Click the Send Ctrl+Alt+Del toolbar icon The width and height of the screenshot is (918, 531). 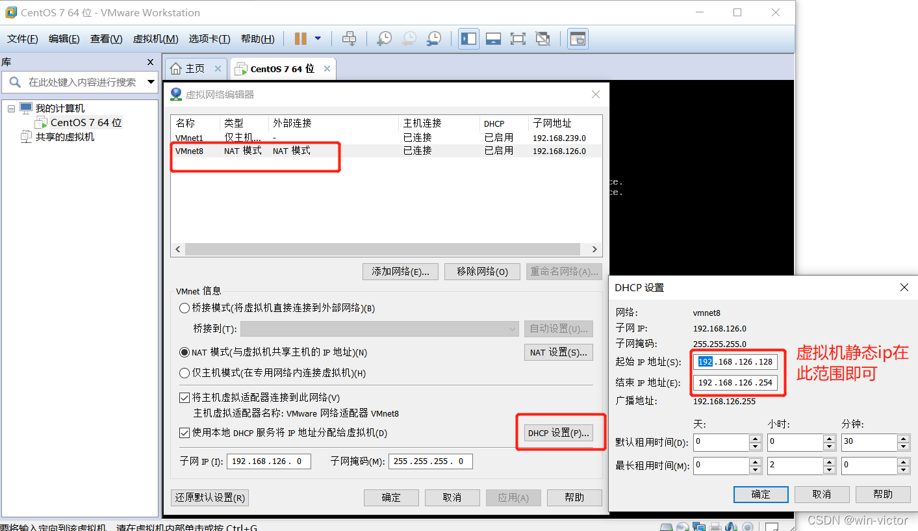tap(349, 39)
